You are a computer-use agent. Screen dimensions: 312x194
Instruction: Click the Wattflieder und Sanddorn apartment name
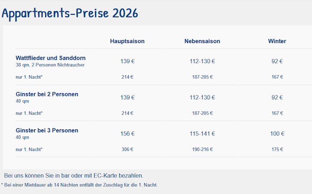tap(51, 58)
